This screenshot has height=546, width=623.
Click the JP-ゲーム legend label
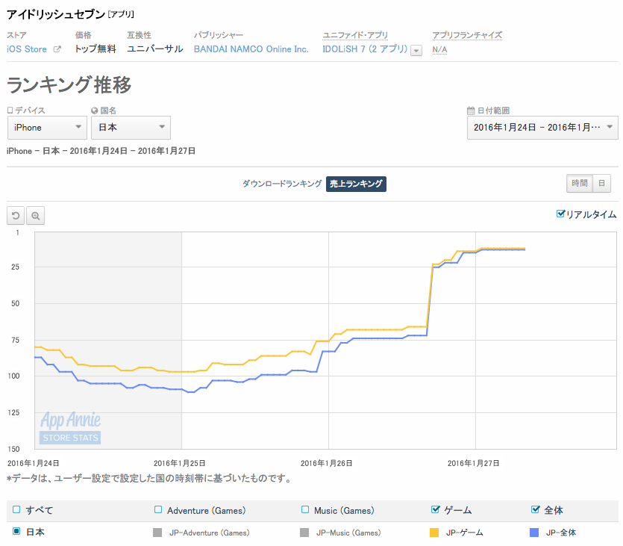click(465, 533)
